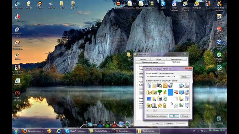The image size is (239, 134).
Task: Choose the yellow star icon in the list
Action: (x=159, y=105)
